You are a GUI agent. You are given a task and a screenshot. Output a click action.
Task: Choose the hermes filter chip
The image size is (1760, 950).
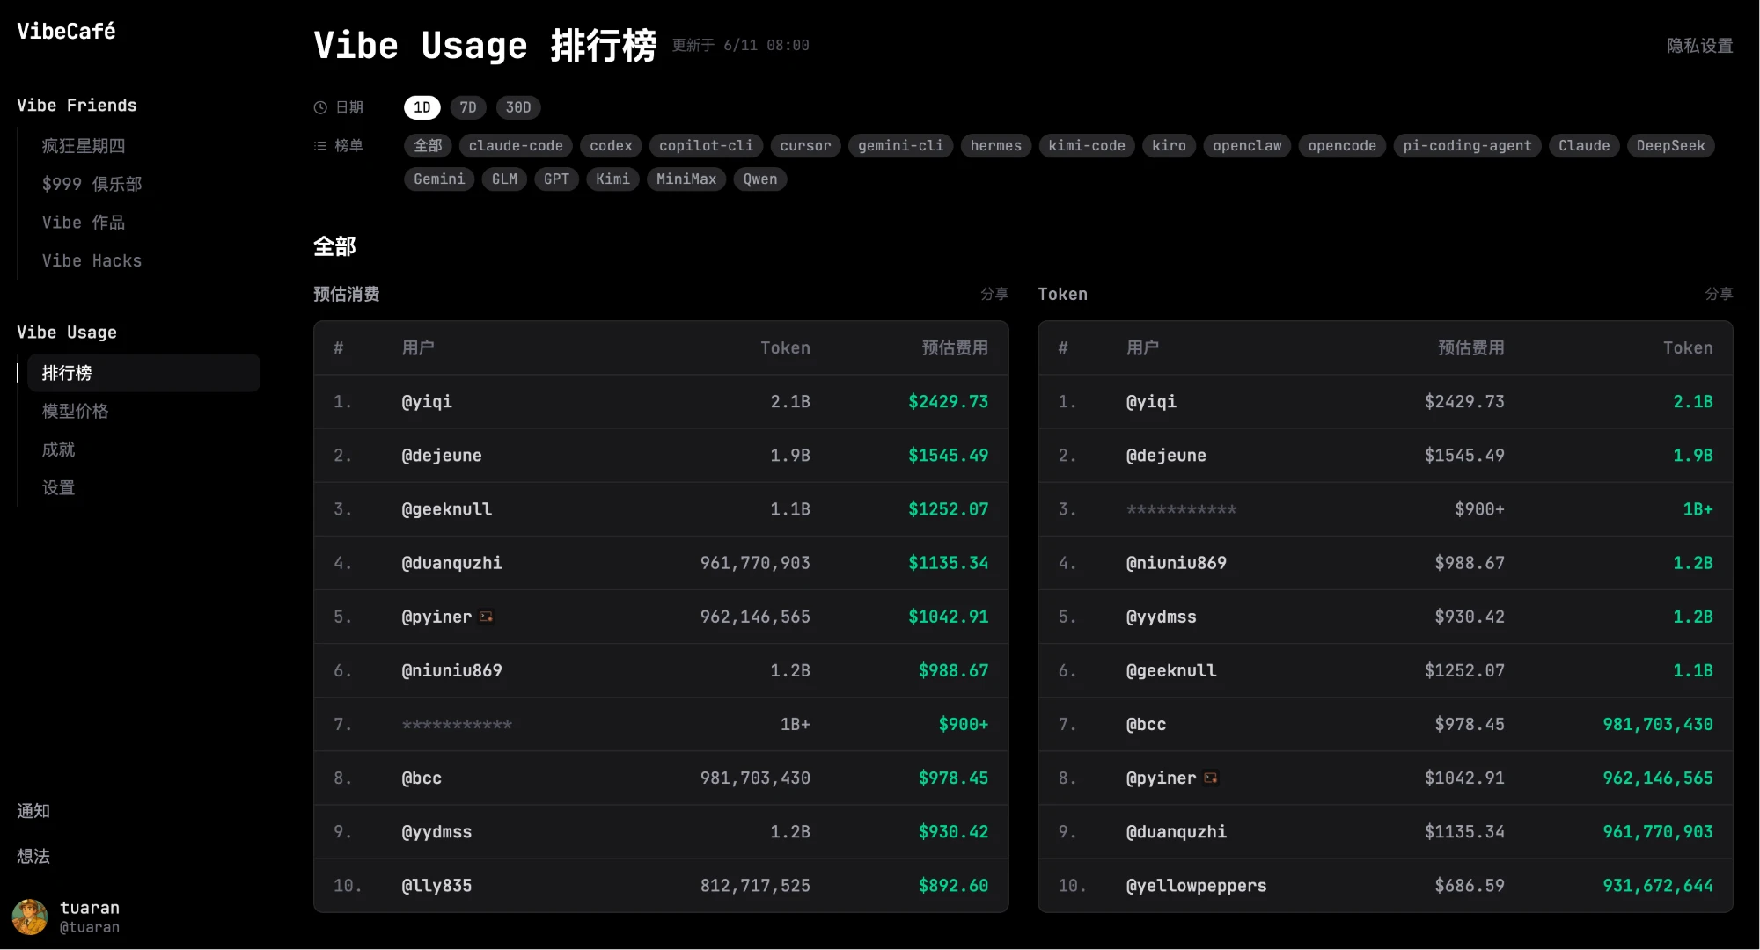pyautogui.click(x=996, y=146)
